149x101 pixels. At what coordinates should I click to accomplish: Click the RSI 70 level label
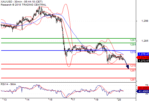tap(147, 85)
